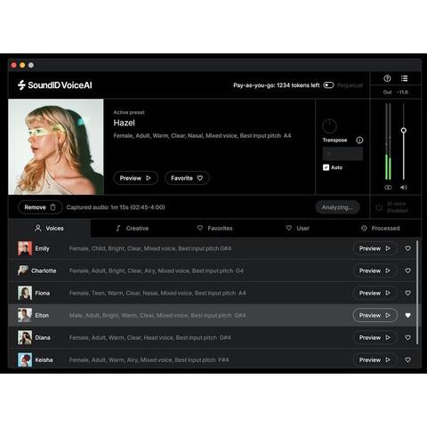Add Hazel to favorites button
Viewport: 427px width, 427px height.
187,178
